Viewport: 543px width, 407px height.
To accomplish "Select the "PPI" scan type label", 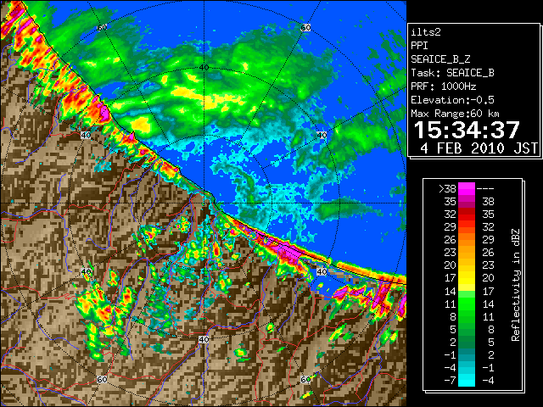I will (419, 46).
